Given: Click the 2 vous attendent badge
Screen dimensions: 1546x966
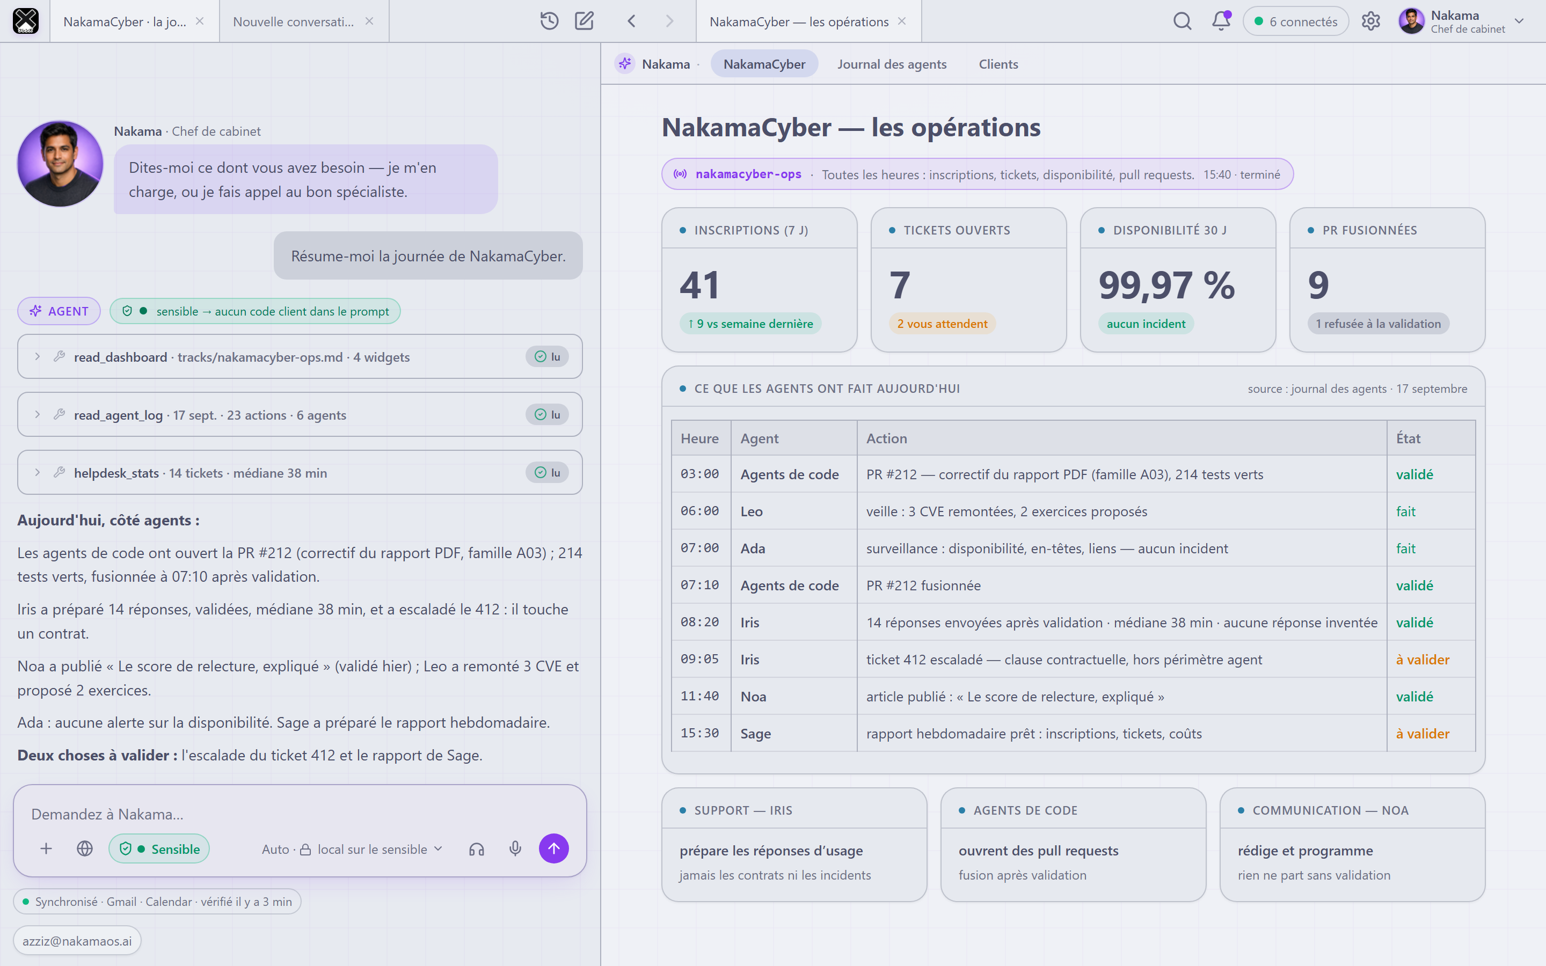Looking at the screenshot, I should tap(942, 323).
